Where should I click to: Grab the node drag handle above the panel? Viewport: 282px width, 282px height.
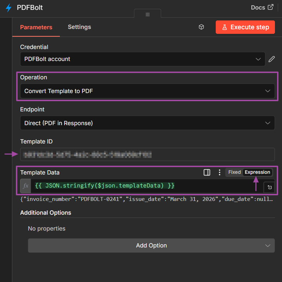click(147, 14)
